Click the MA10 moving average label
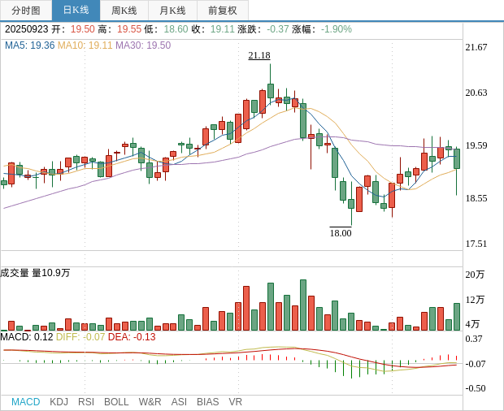504x411 pixels. coord(85,45)
